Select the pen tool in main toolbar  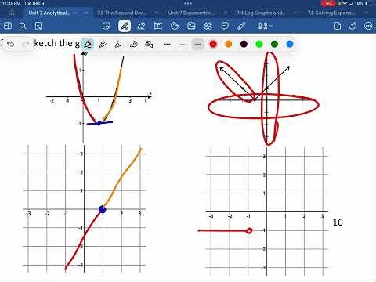pyautogui.click(x=125, y=26)
